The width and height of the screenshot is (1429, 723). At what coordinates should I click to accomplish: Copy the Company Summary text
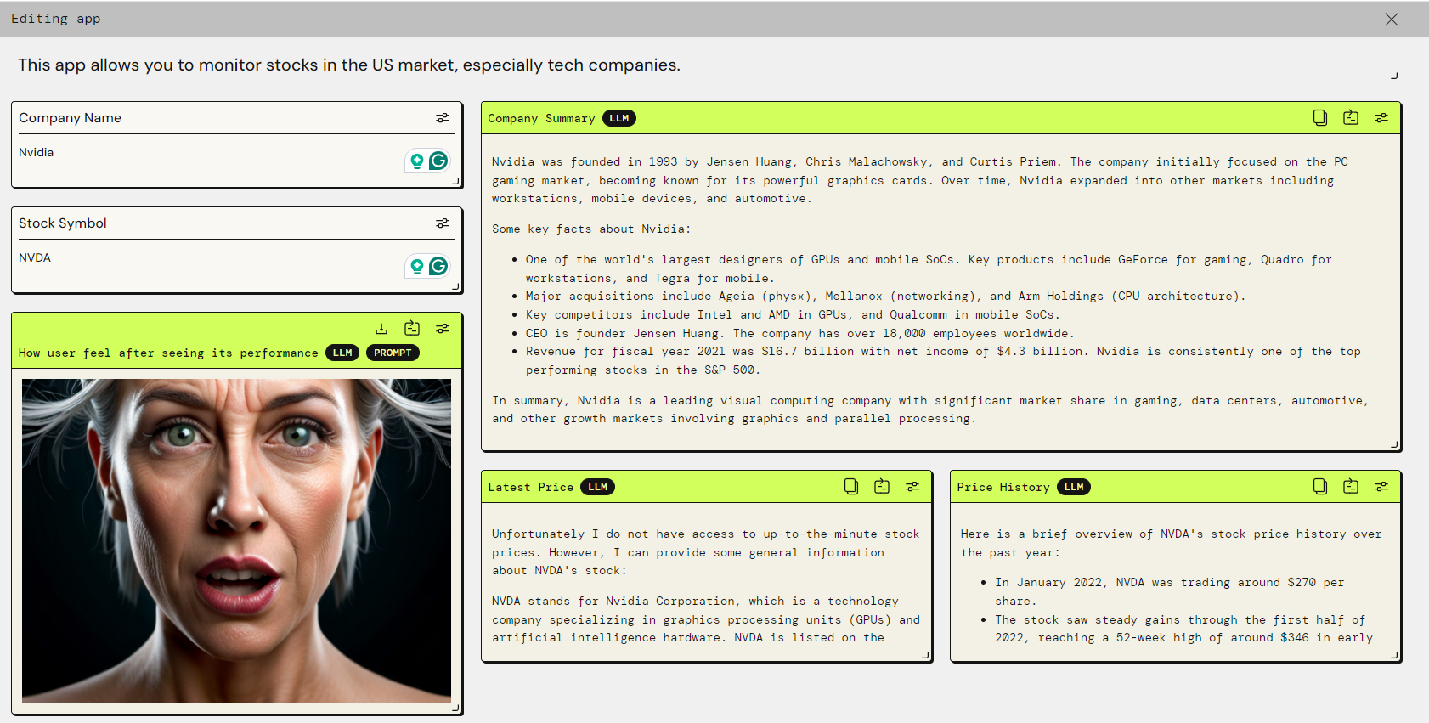tap(1320, 118)
